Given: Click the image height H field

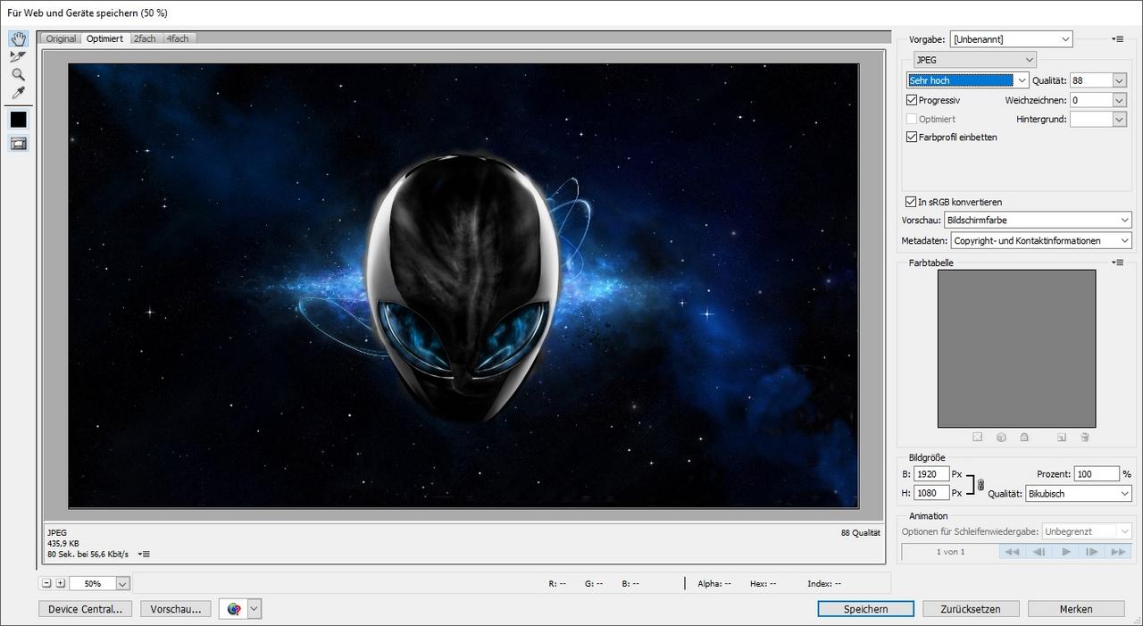Looking at the screenshot, I should pyautogui.click(x=931, y=493).
